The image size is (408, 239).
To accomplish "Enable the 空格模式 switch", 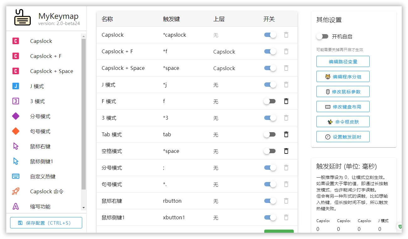I will (270, 151).
